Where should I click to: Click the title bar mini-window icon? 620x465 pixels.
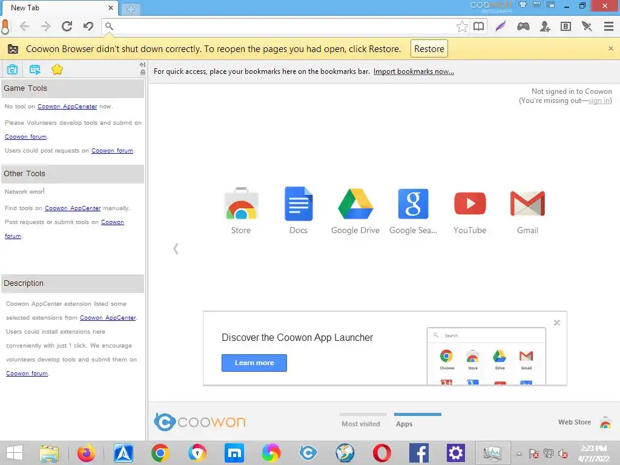(550, 5)
